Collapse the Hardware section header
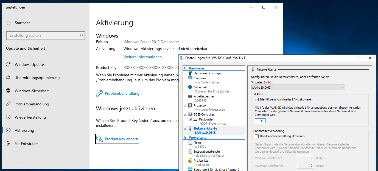The width and height of the screenshot is (378, 171). click(185, 68)
